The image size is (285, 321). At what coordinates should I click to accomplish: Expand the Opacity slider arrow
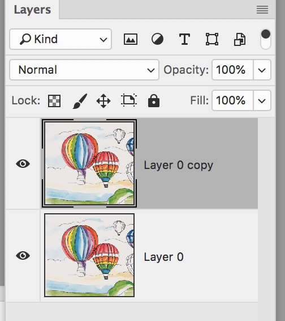click(x=262, y=70)
